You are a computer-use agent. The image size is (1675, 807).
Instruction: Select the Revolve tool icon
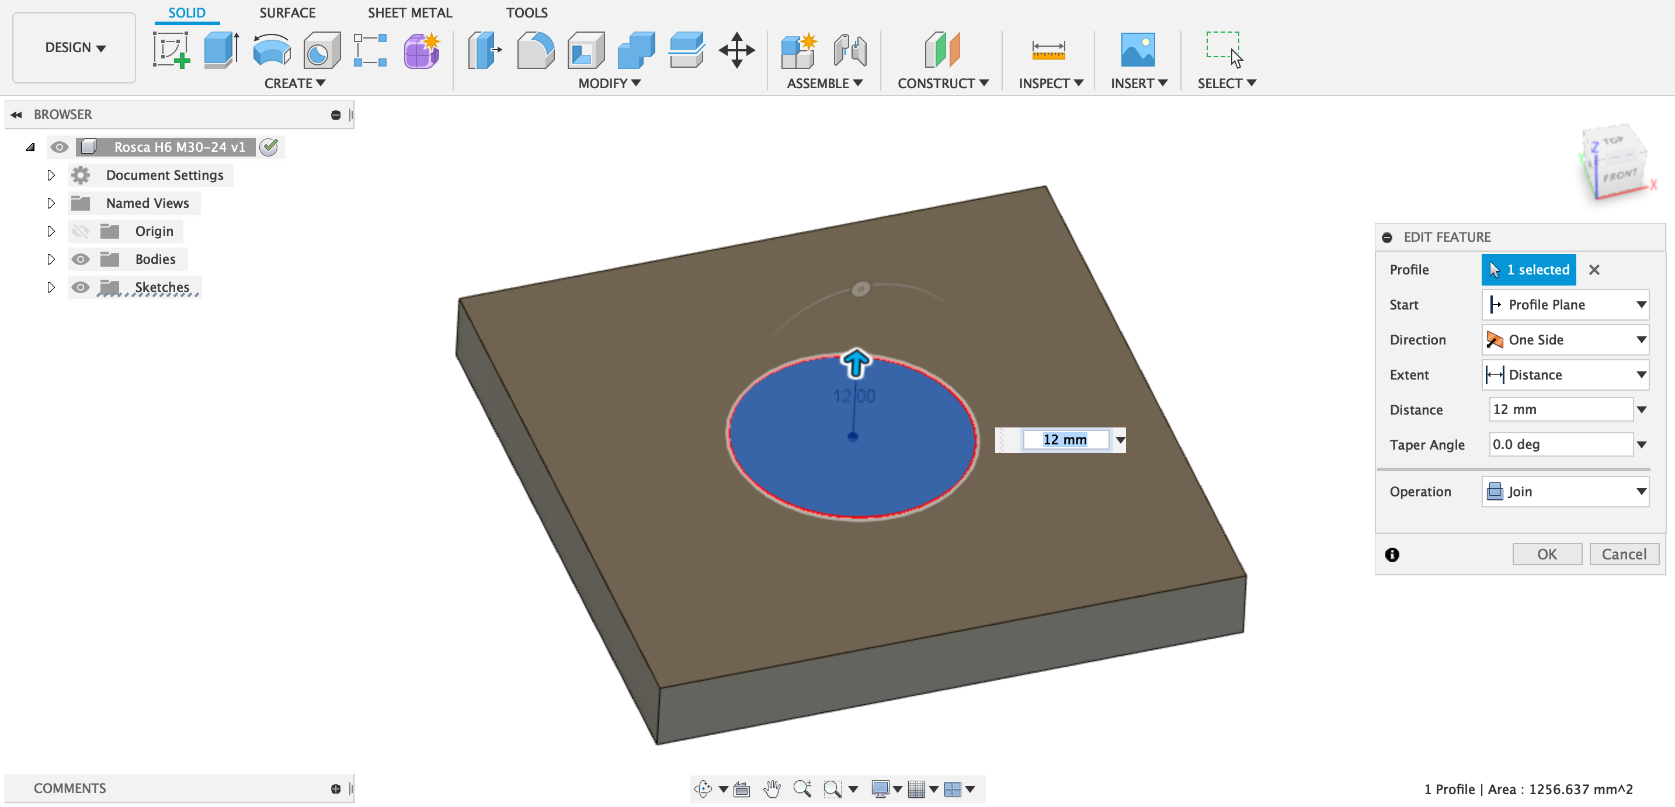click(271, 51)
